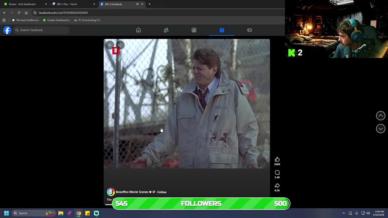This screenshot has width=388, height=218.
Task: Go to the previous reel
Action: point(381,116)
